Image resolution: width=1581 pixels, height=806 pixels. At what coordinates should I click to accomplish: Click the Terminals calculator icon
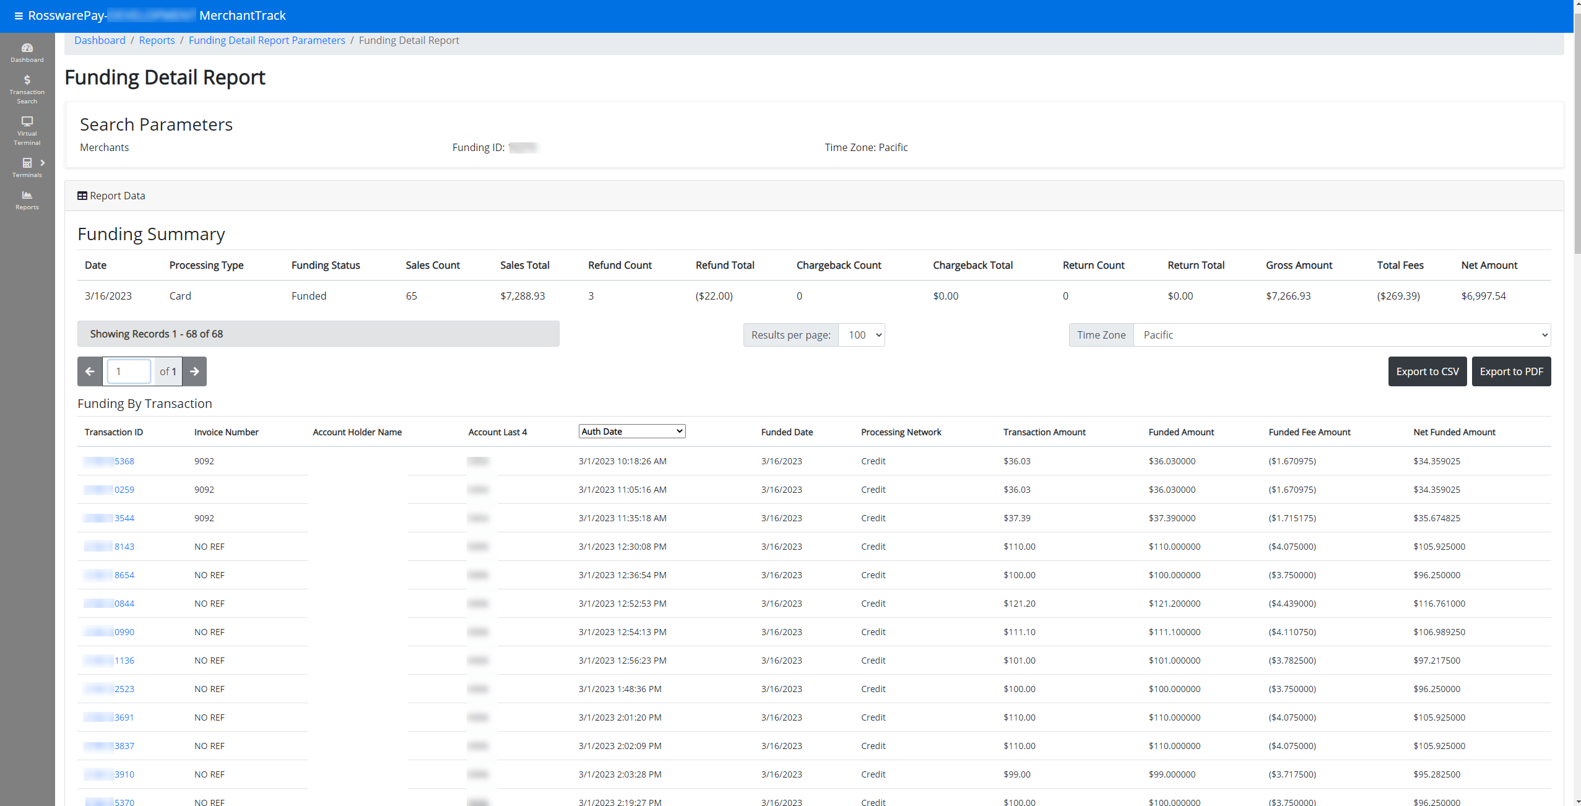point(27,163)
